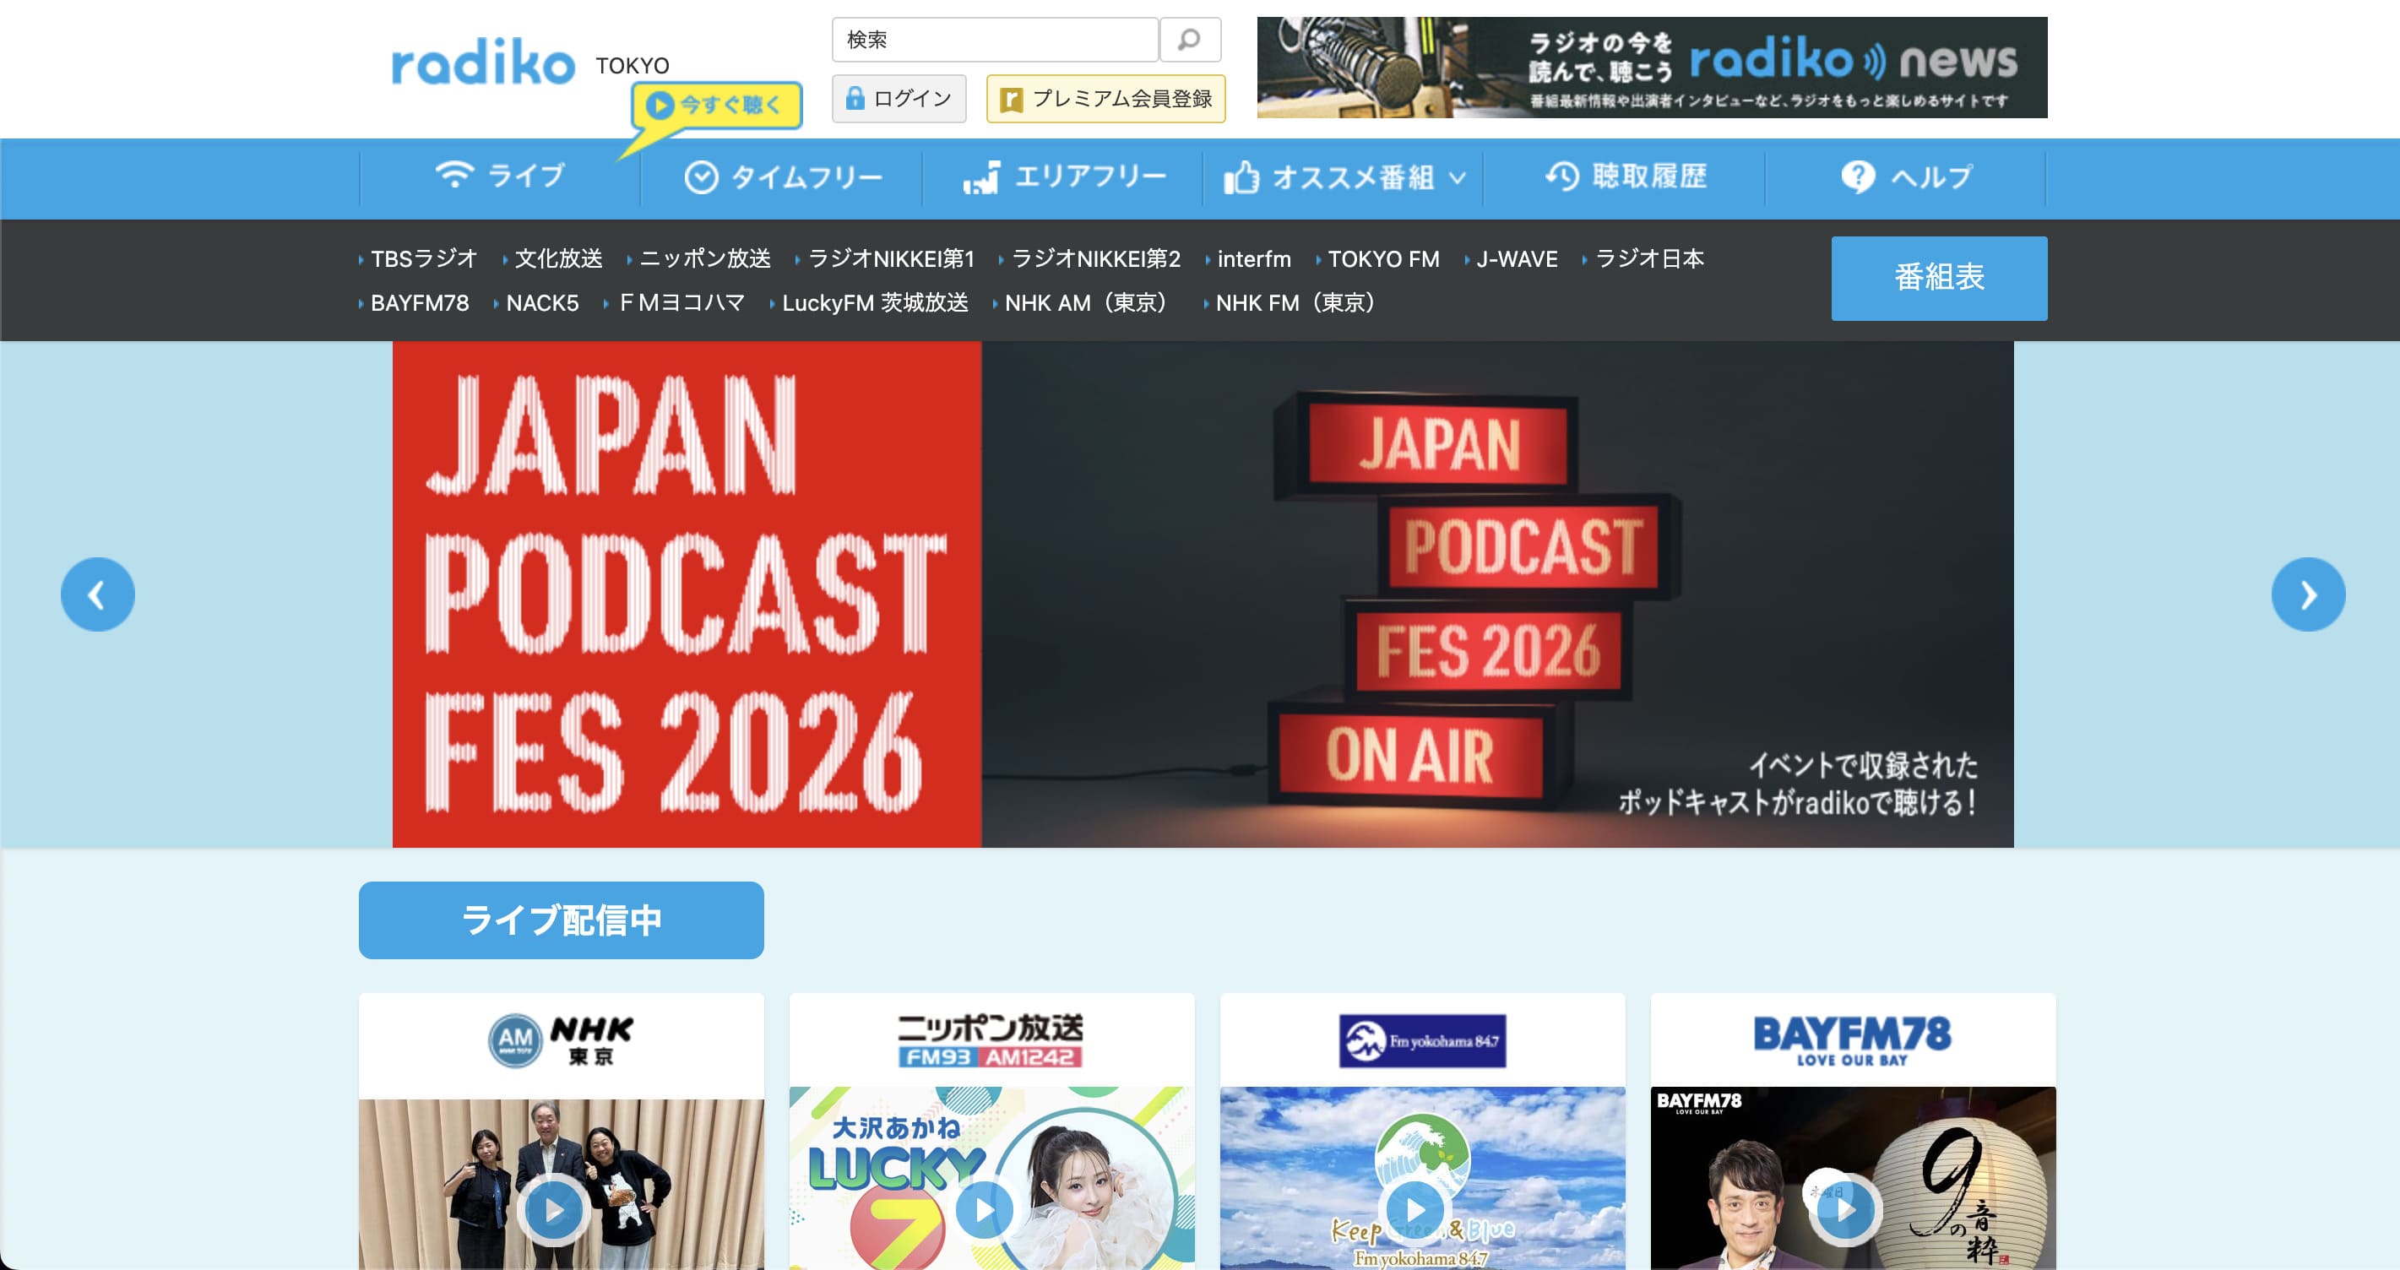Screen dimensions: 2400x1270
Task: Select the BAYFM78 station link
Action: pyautogui.click(x=419, y=304)
